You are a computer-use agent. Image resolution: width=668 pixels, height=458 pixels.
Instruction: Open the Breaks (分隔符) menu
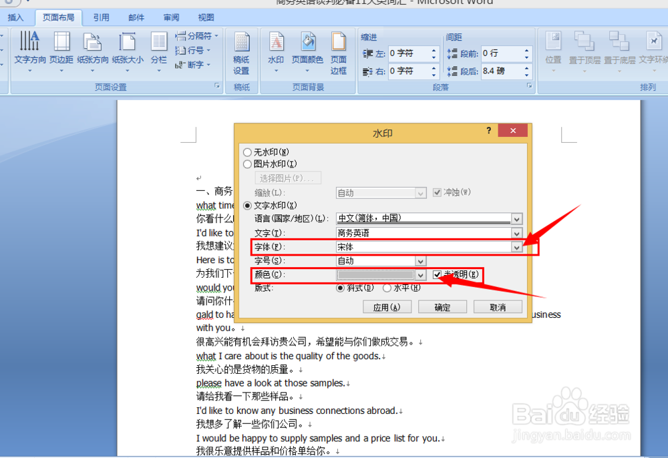(197, 36)
